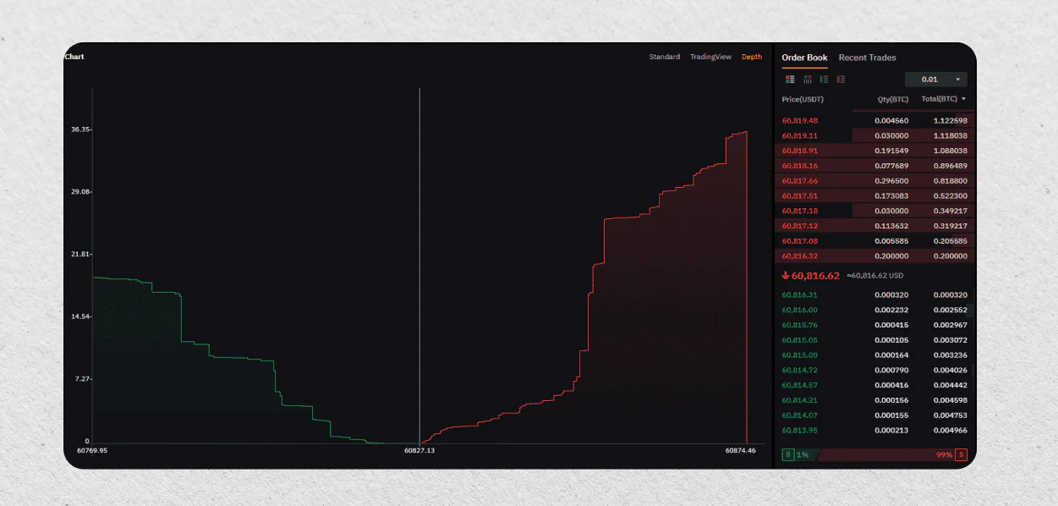Open the 0.01 price precision dropdown
1058x506 pixels.
[x=935, y=80]
